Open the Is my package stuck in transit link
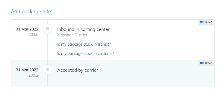 [84, 44]
